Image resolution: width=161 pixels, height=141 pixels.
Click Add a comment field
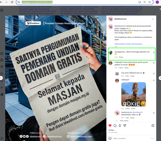(131, 138)
